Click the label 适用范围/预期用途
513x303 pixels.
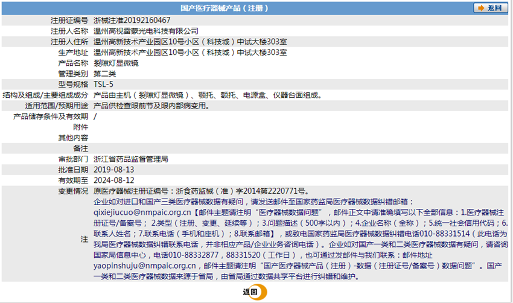[x=57, y=106]
